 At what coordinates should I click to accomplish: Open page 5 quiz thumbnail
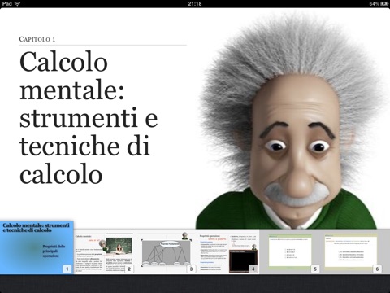click(290, 252)
